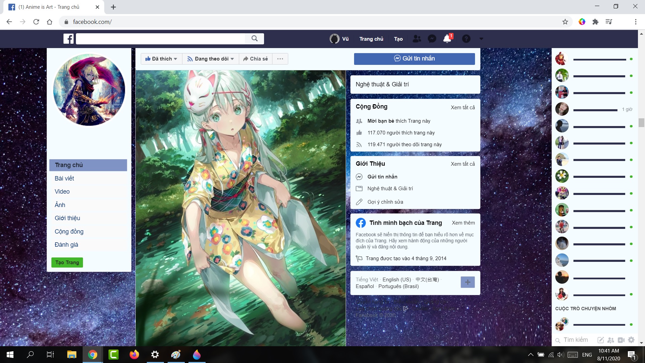Open friend requests icon
Image resolution: width=645 pixels, height=363 pixels.
click(417, 39)
